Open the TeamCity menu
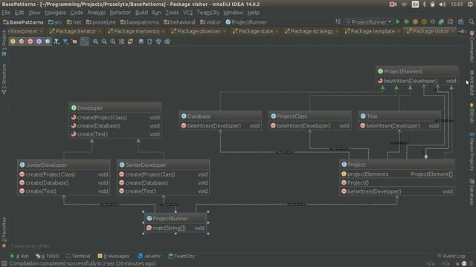The width and height of the screenshot is (476, 267). pos(208,13)
